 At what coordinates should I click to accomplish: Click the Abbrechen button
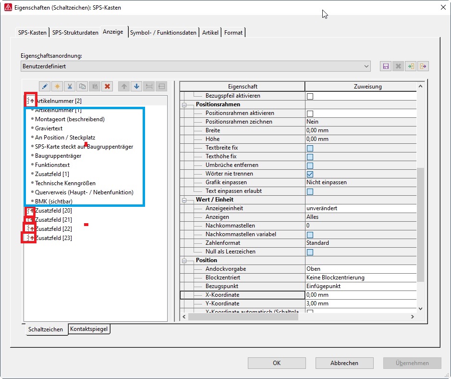tap(344, 363)
